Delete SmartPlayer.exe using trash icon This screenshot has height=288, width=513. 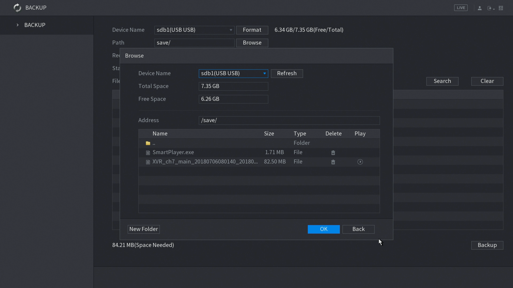point(333,153)
